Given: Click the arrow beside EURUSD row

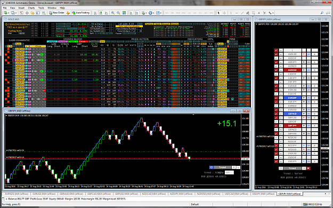Looking at the screenshot, I should tap(281, 110).
